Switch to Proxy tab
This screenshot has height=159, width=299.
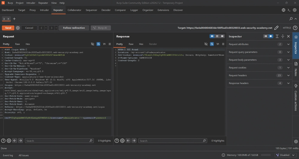[x=33, y=10]
